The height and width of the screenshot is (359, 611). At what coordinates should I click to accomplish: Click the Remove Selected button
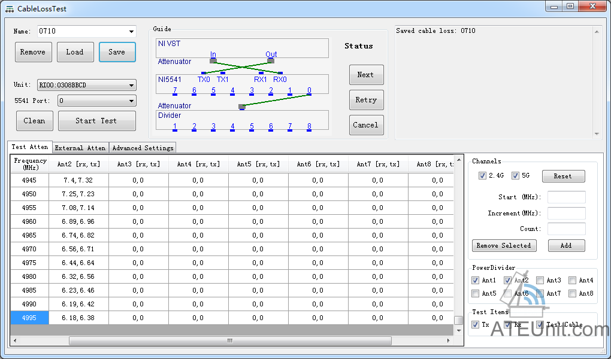pyautogui.click(x=504, y=246)
